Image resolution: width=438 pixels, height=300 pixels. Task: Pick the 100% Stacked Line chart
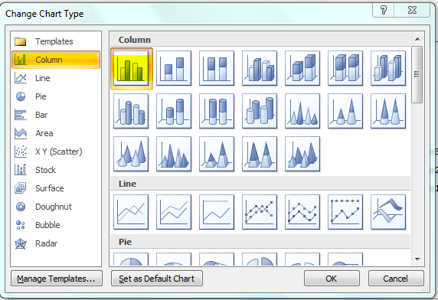coord(217,212)
